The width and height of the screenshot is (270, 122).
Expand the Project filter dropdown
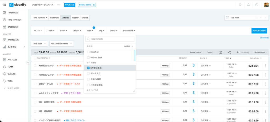(77, 31)
